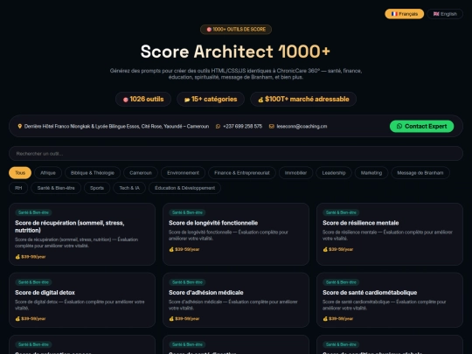Filter by the Immobilier category
This screenshot has width=472, height=354.
[x=295, y=173]
